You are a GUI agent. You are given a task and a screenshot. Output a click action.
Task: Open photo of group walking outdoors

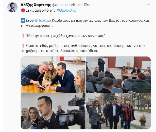118,111
